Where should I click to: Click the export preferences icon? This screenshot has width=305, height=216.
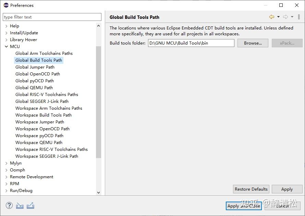coord(30,206)
